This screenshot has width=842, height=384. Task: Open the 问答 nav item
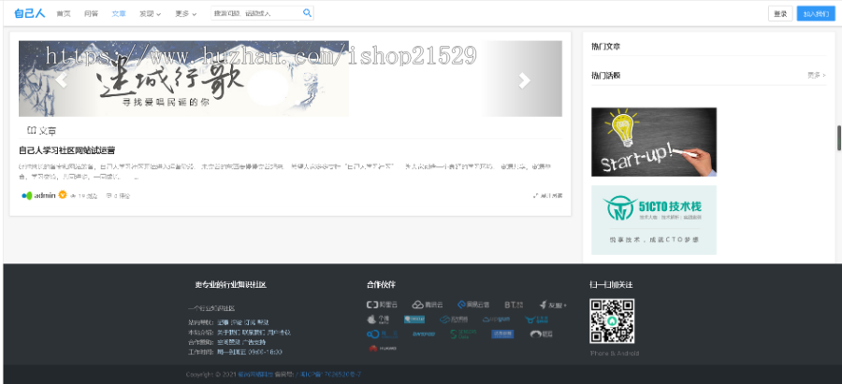[x=91, y=14]
